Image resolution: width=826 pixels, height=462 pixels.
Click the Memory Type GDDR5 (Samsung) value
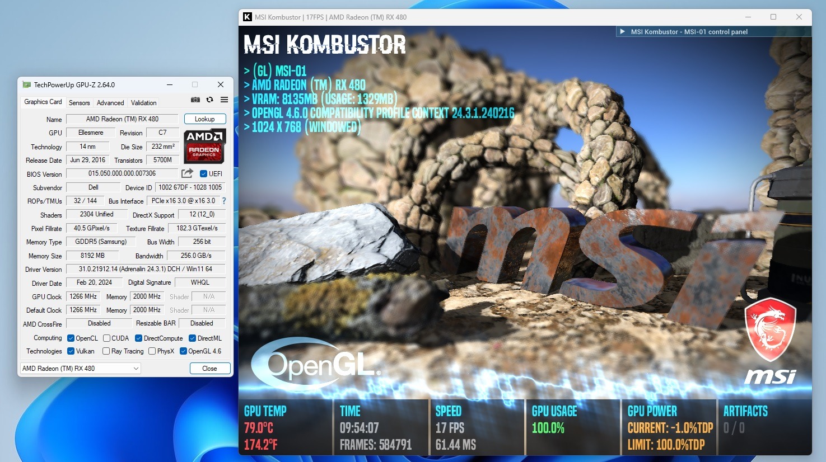pyautogui.click(x=101, y=242)
